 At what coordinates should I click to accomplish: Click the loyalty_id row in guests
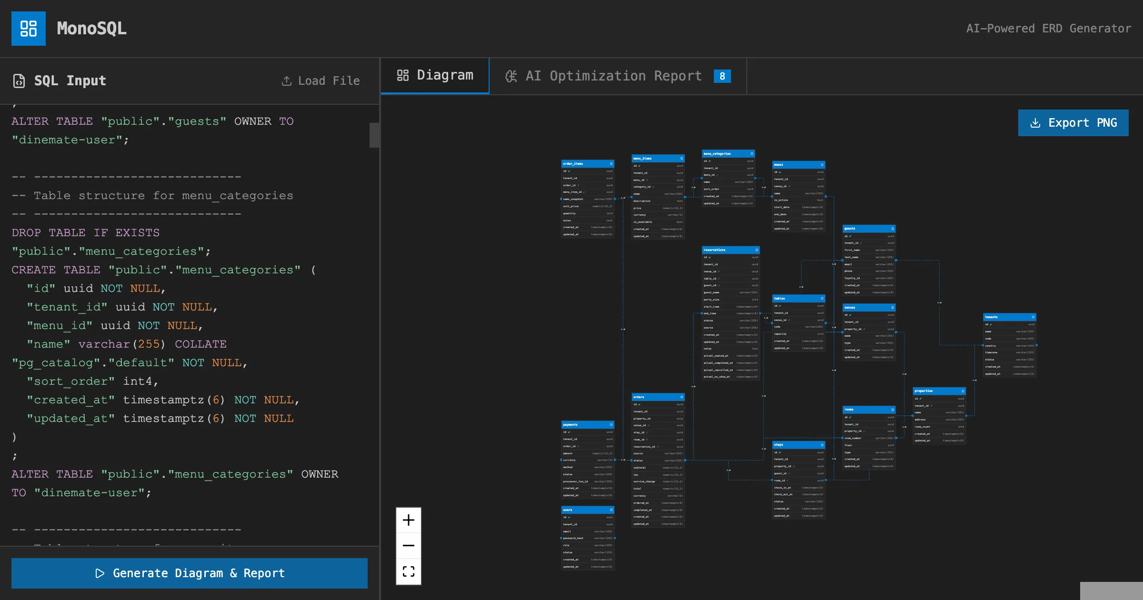point(869,278)
